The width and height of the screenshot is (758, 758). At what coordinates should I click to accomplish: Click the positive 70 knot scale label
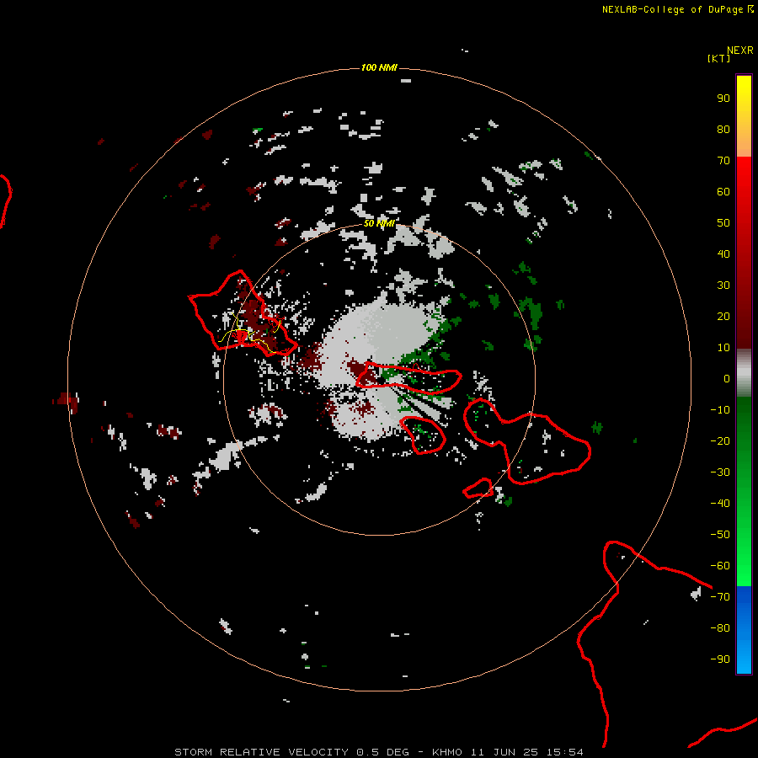pos(723,161)
